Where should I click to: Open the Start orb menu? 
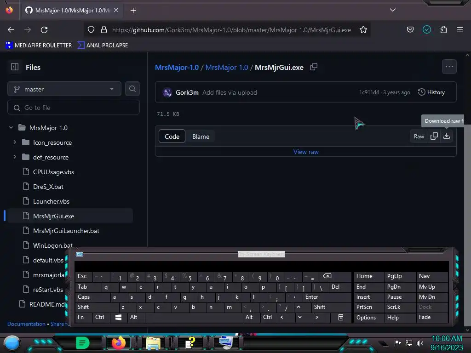(12, 343)
